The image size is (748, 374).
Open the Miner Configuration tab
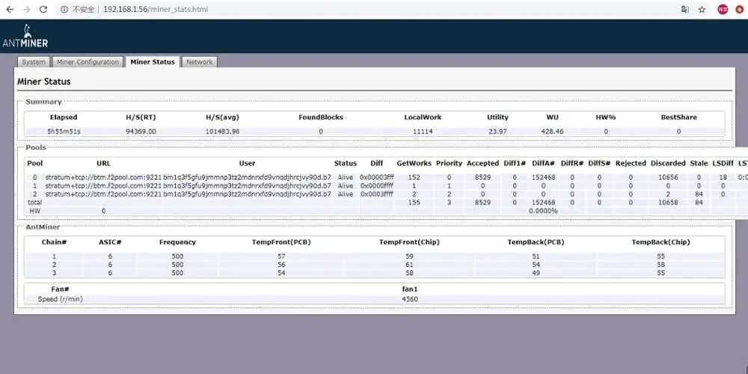(x=88, y=62)
